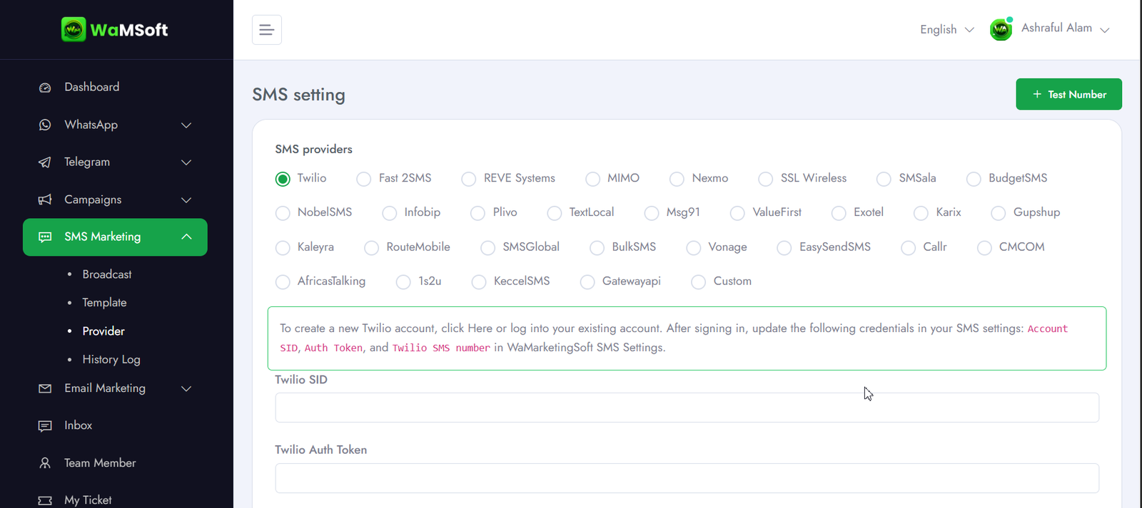Select the Plivo option
This screenshot has width=1142, height=508.
tap(478, 213)
